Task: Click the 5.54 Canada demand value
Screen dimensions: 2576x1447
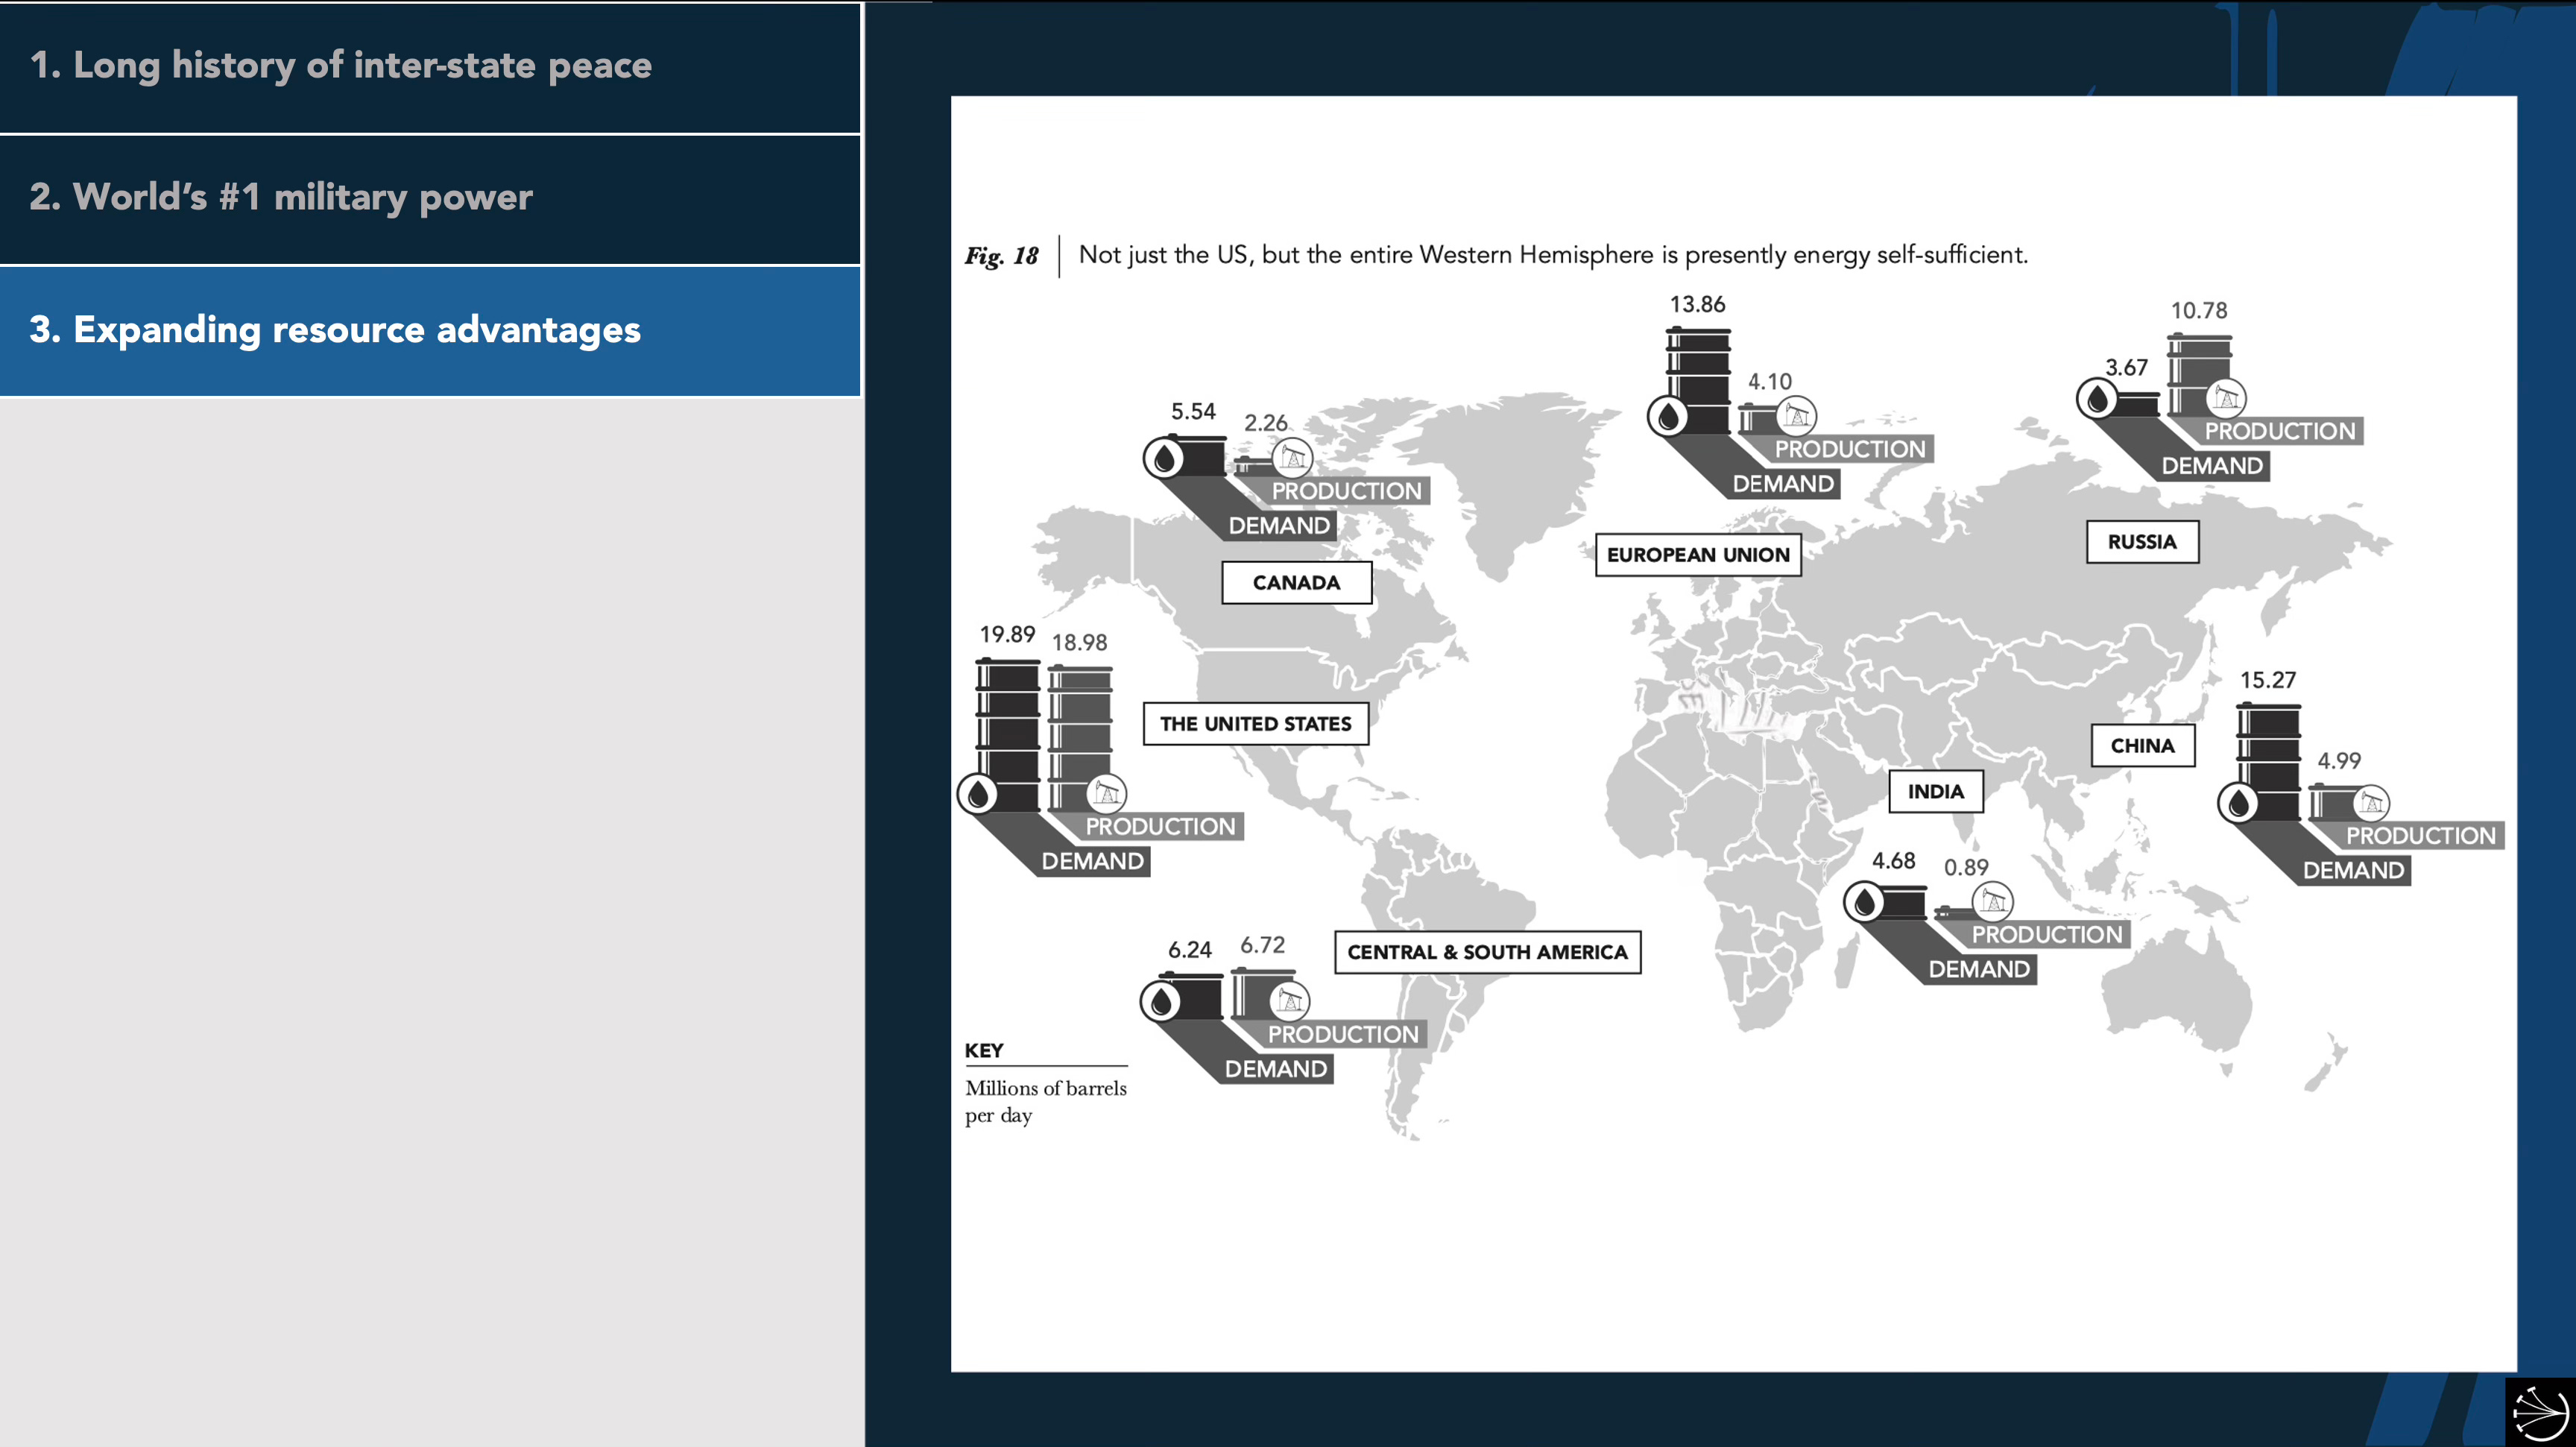Action: click(x=1193, y=411)
